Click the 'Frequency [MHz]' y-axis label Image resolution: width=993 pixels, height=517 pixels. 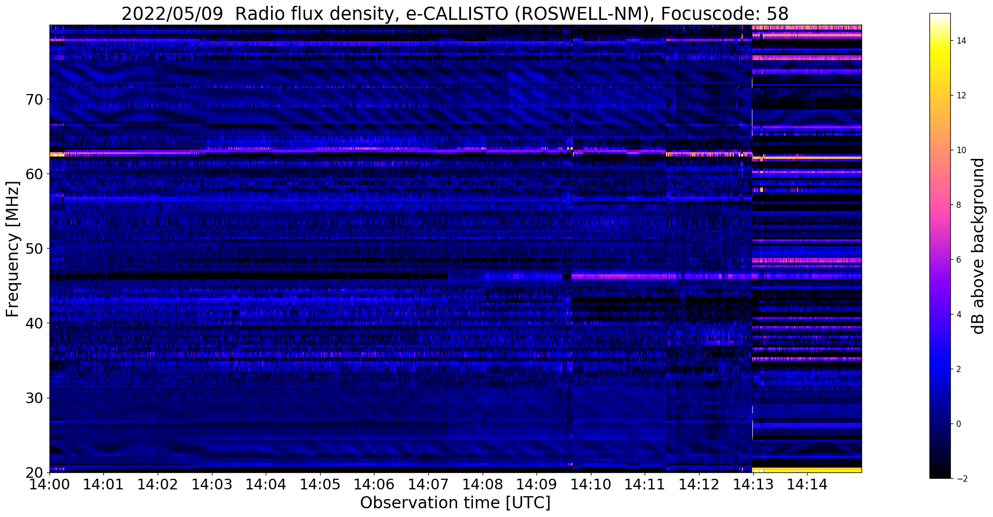pyautogui.click(x=13, y=249)
